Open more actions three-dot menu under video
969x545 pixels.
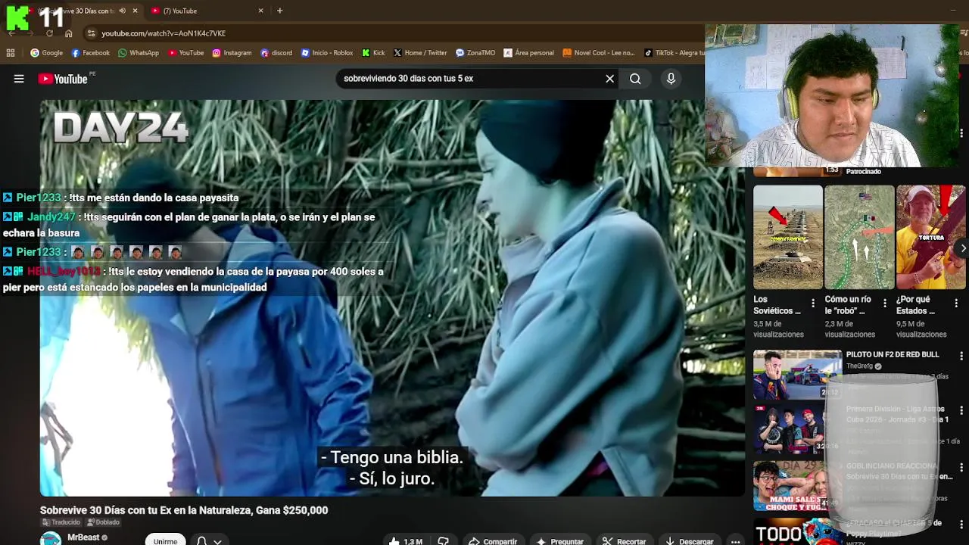click(735, 541)
